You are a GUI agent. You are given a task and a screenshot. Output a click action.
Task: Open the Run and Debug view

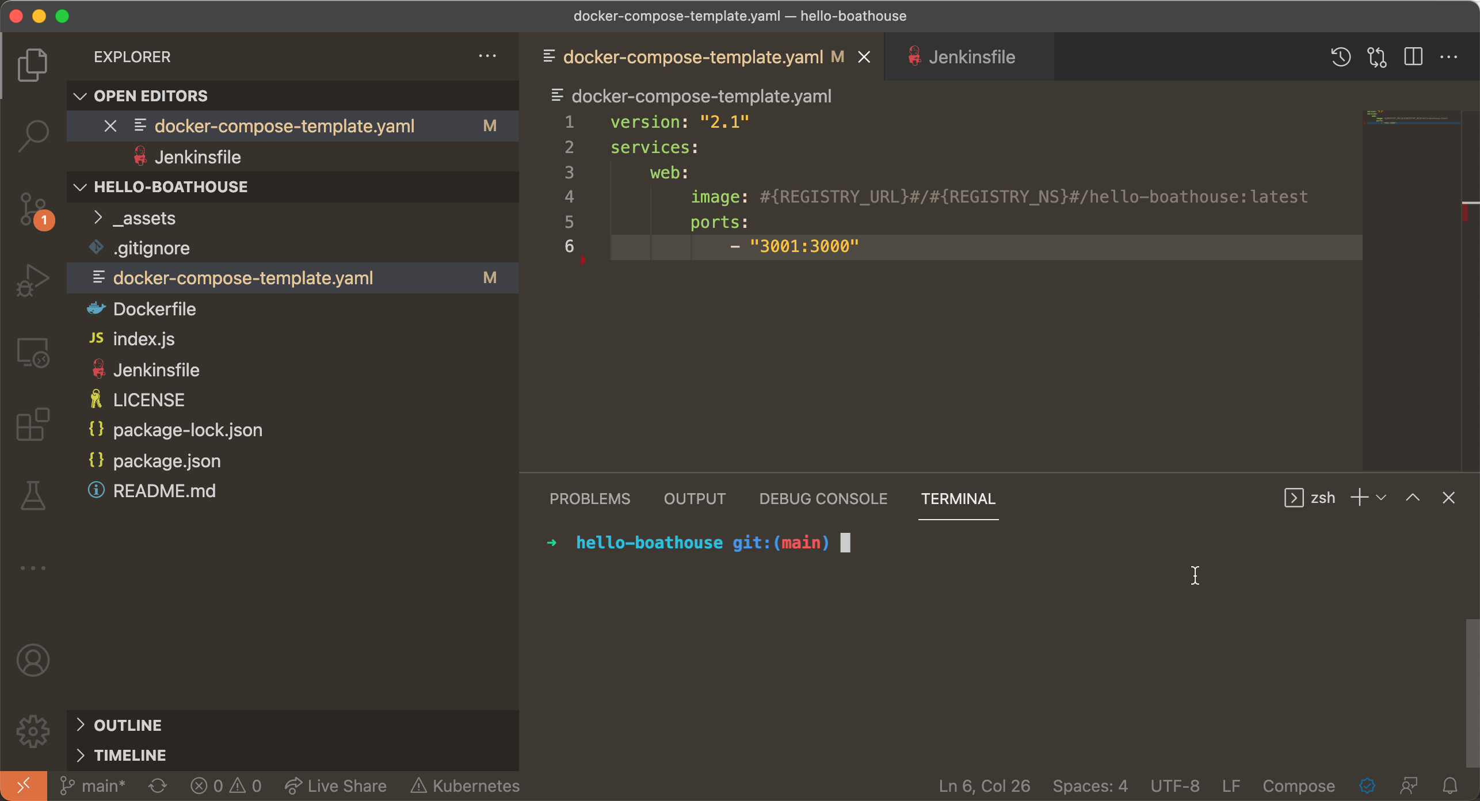tap(33, 280)
